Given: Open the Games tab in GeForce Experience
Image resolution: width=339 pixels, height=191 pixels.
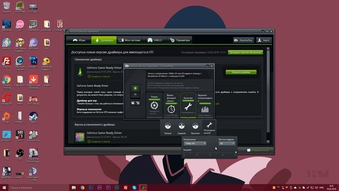Looking at the screenshot, I should 79,40.
